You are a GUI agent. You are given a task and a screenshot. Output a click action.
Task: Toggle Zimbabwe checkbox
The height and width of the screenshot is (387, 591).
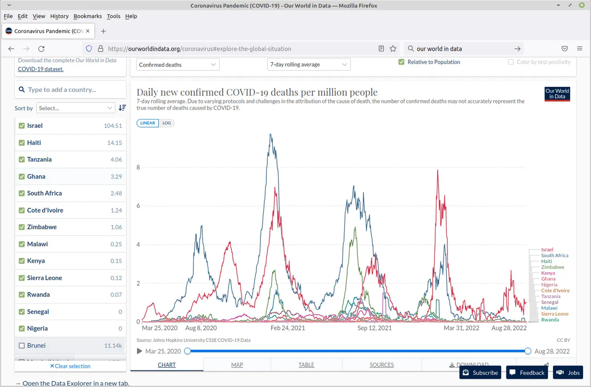(x=21, y=227)
